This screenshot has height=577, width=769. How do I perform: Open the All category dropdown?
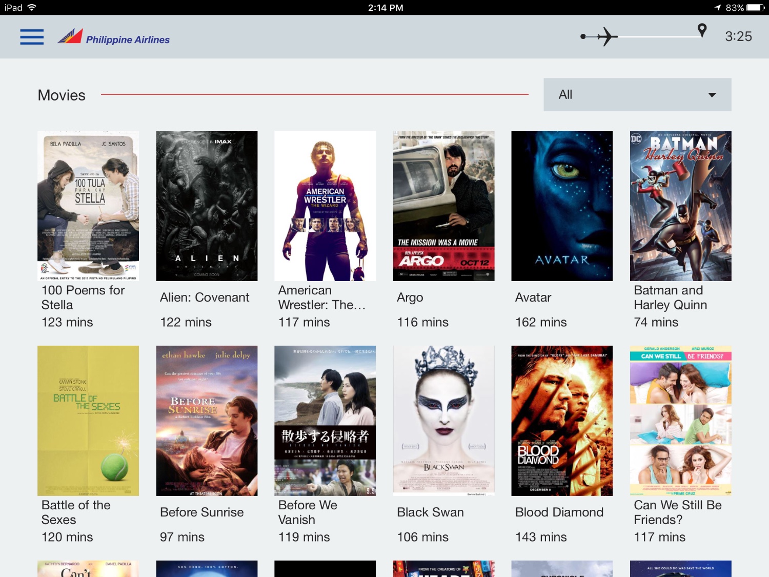click(x=637, y=95)
